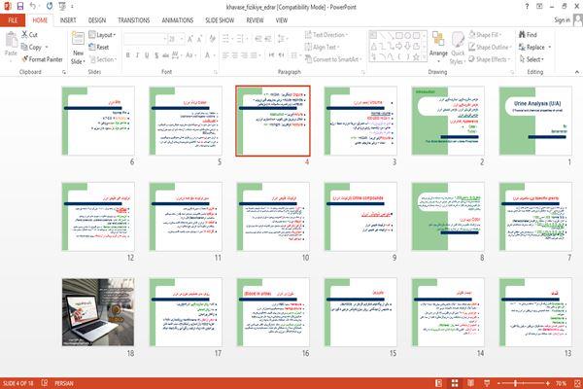Select slide 1 Urine Analysis thumbnail
This screenshot has width=583, height=389.
click(x=535, y=121)
